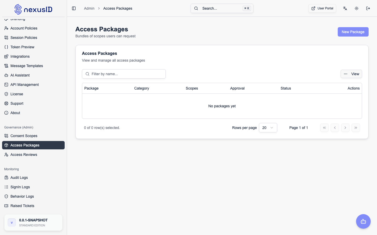Image resolution: width=377 pixels, height=235 pixels.
Task: Open Message Templates in sidebar
Action: coord(33,66)
